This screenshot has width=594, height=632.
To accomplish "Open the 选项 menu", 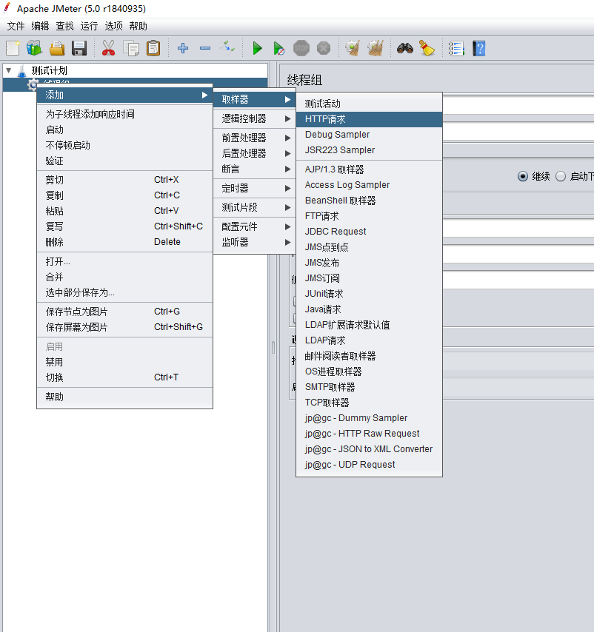I will coord(114,26).
